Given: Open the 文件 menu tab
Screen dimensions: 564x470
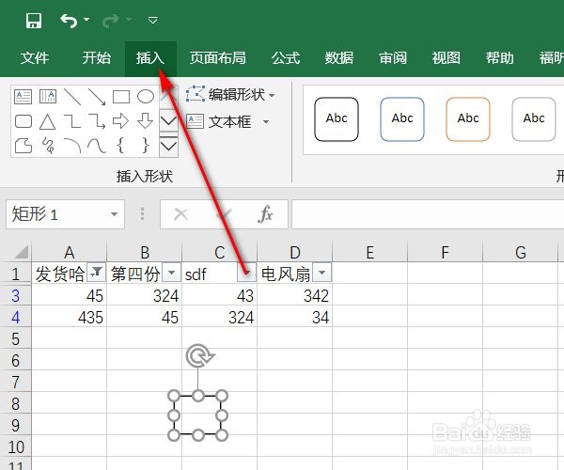Looking at the screenshot, I should point(35,58).
